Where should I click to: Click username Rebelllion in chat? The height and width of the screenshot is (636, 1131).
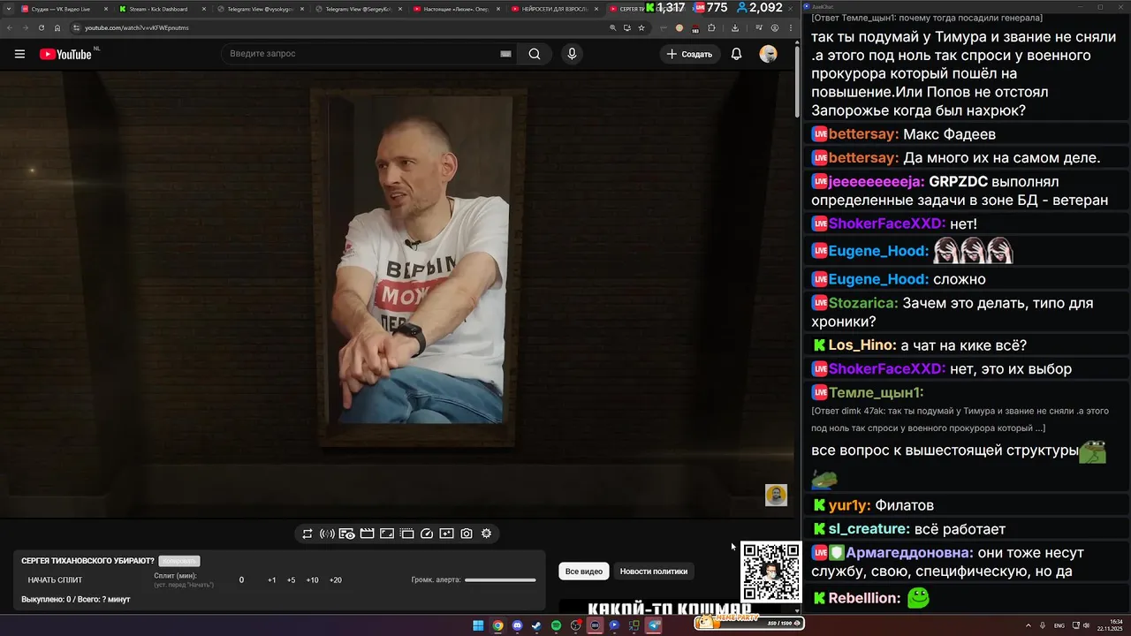click(x=864, y=598)
